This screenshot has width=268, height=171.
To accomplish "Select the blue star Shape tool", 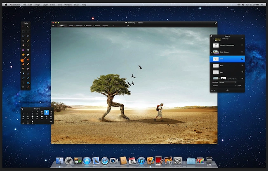I will (x=28, y=83).
